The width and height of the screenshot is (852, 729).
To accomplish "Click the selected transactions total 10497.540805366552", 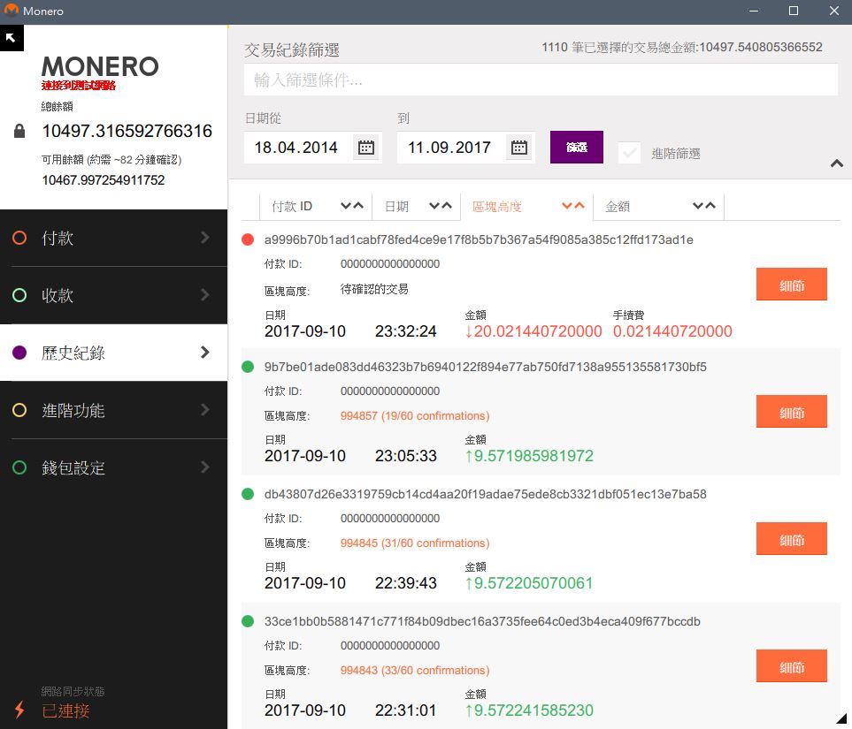I will (761, 47).
